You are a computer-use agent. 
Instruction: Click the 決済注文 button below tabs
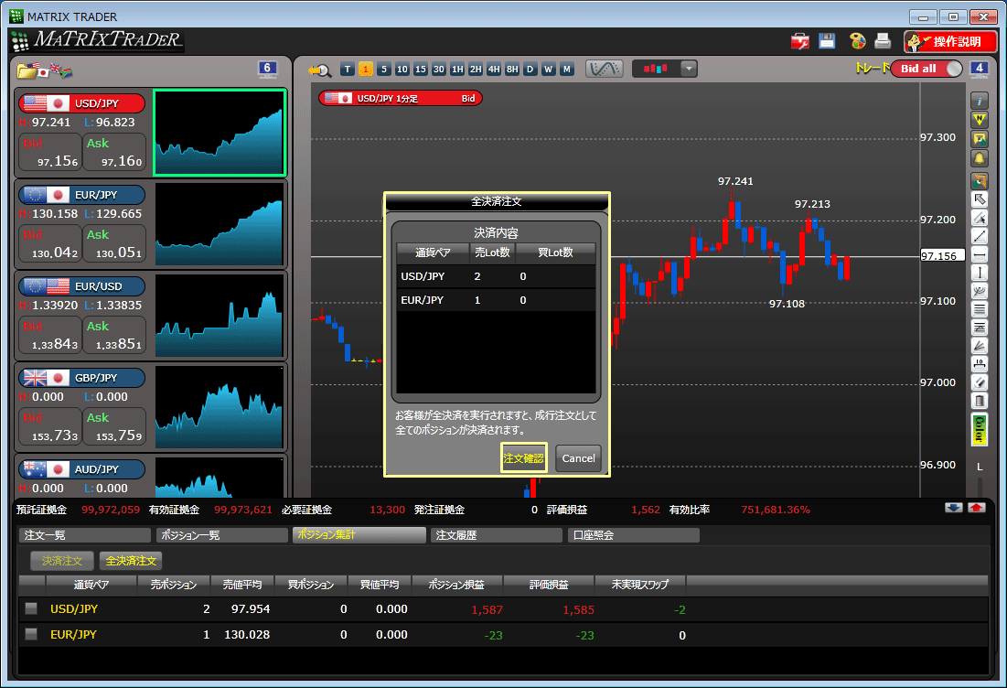62,561
